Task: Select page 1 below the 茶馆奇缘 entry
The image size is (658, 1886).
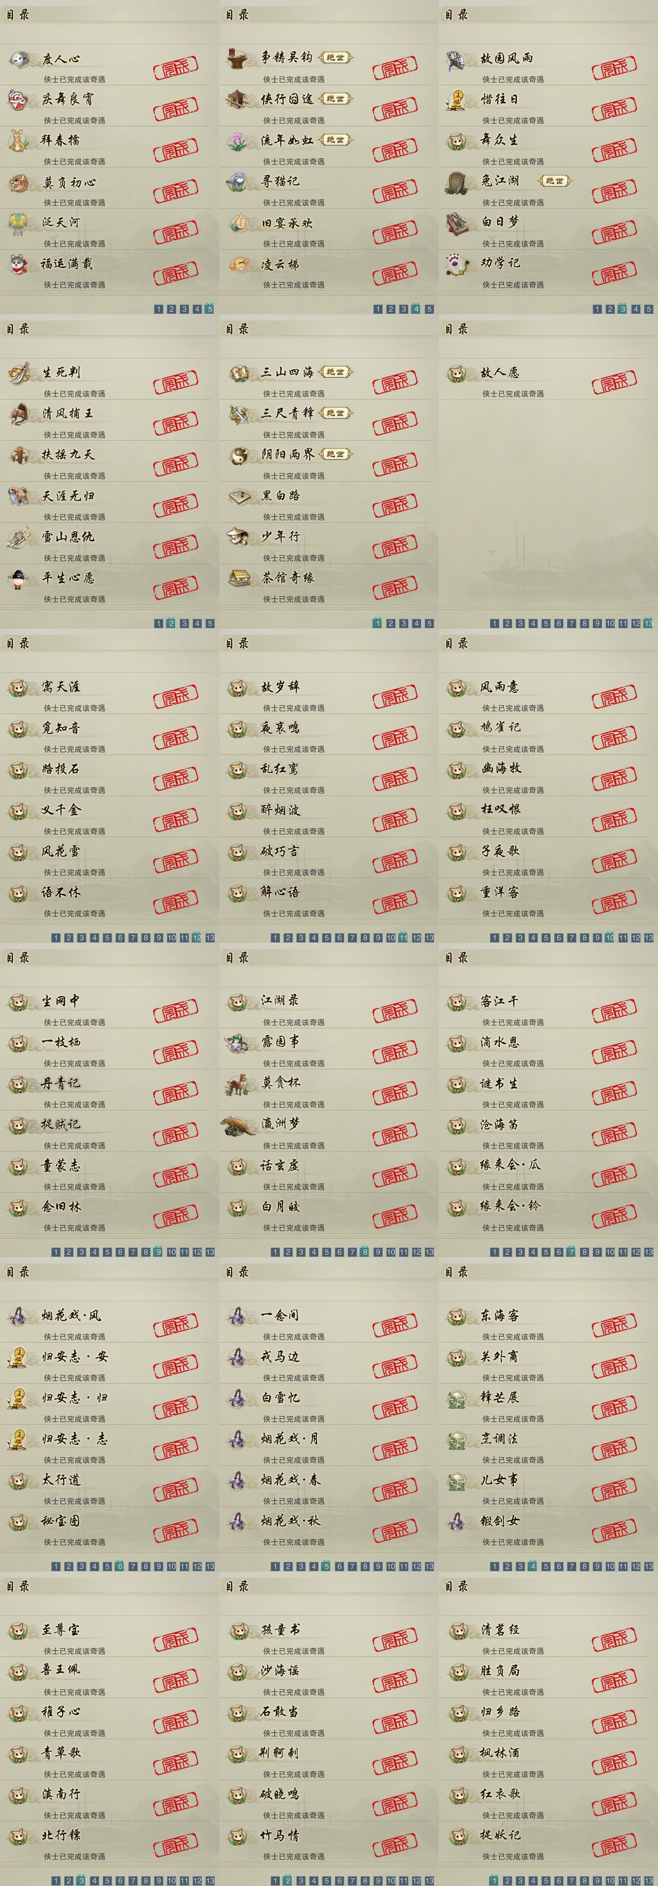Action: coord(378,623)
